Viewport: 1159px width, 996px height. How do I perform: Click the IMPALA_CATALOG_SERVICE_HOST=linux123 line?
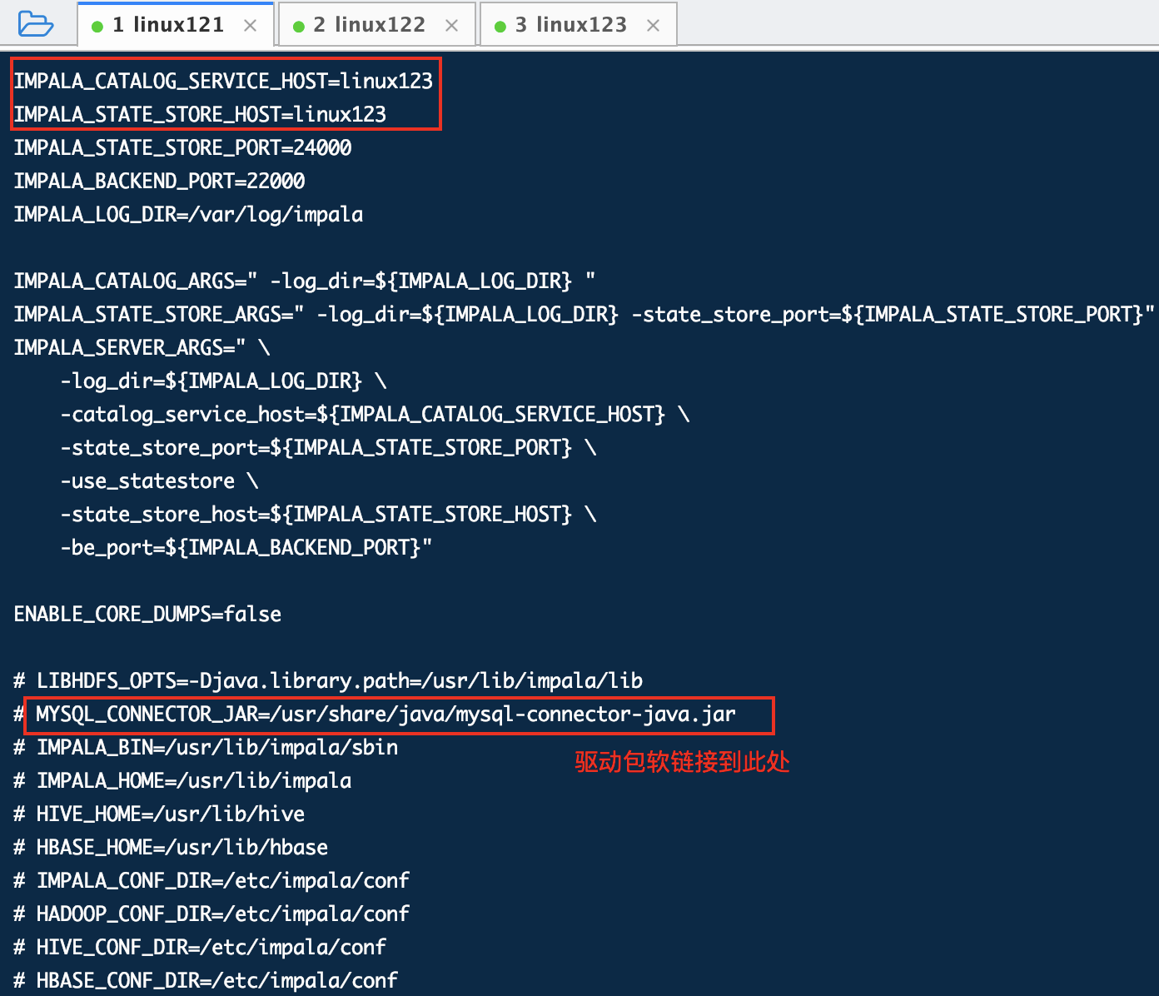(223, 81)
